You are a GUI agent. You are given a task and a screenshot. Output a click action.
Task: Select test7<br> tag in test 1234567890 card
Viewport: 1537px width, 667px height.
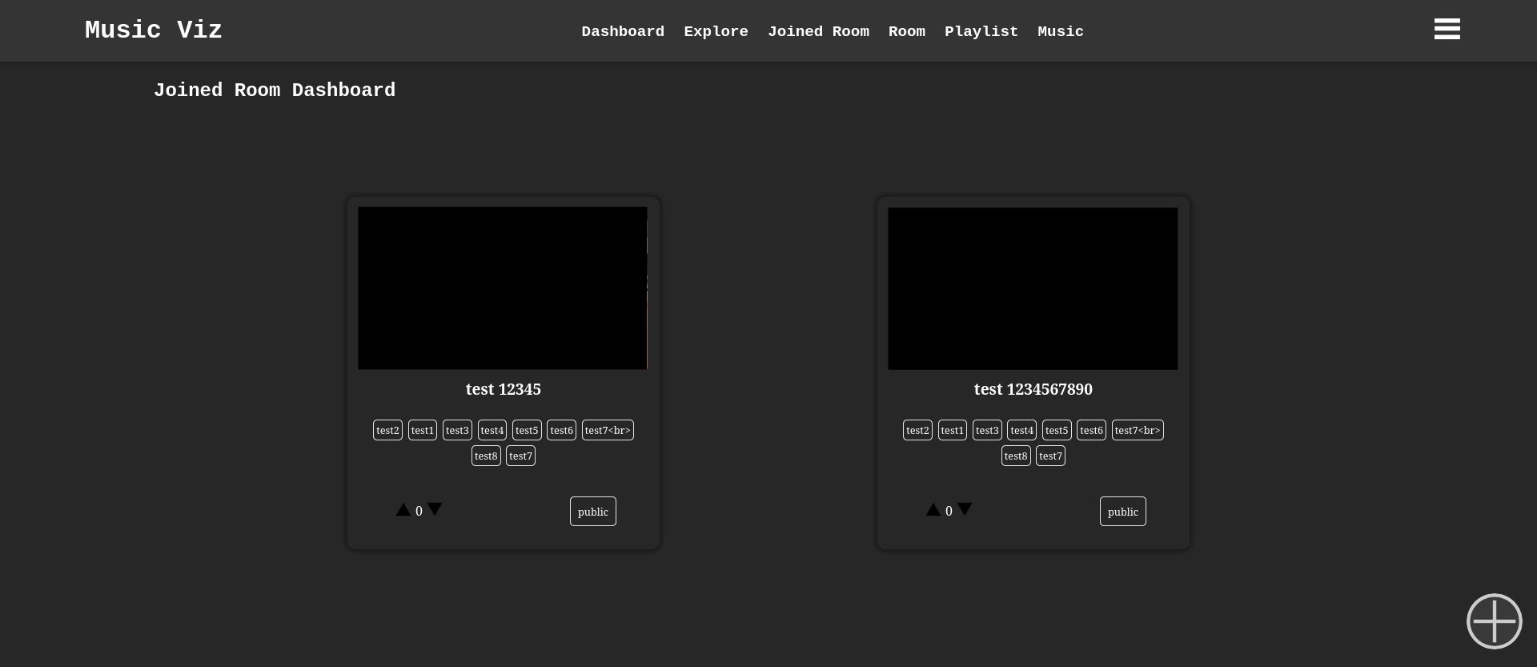(x=1138, y=430)
